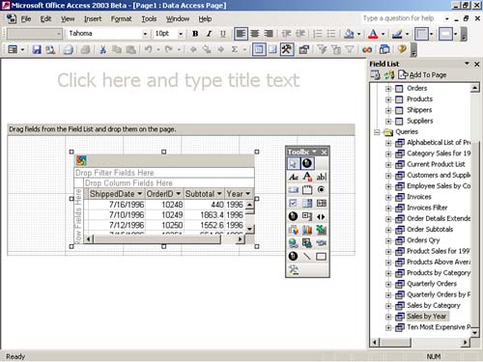The width and height of the screenshot is (483, 362).
Task: Open the Window menu
Action: [x=178, y=19]
